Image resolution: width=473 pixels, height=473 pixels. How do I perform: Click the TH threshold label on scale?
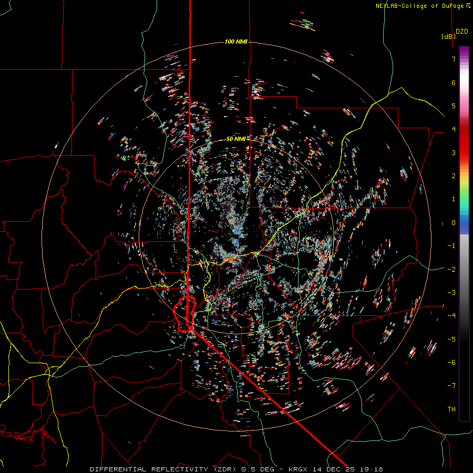pos(451,409)
